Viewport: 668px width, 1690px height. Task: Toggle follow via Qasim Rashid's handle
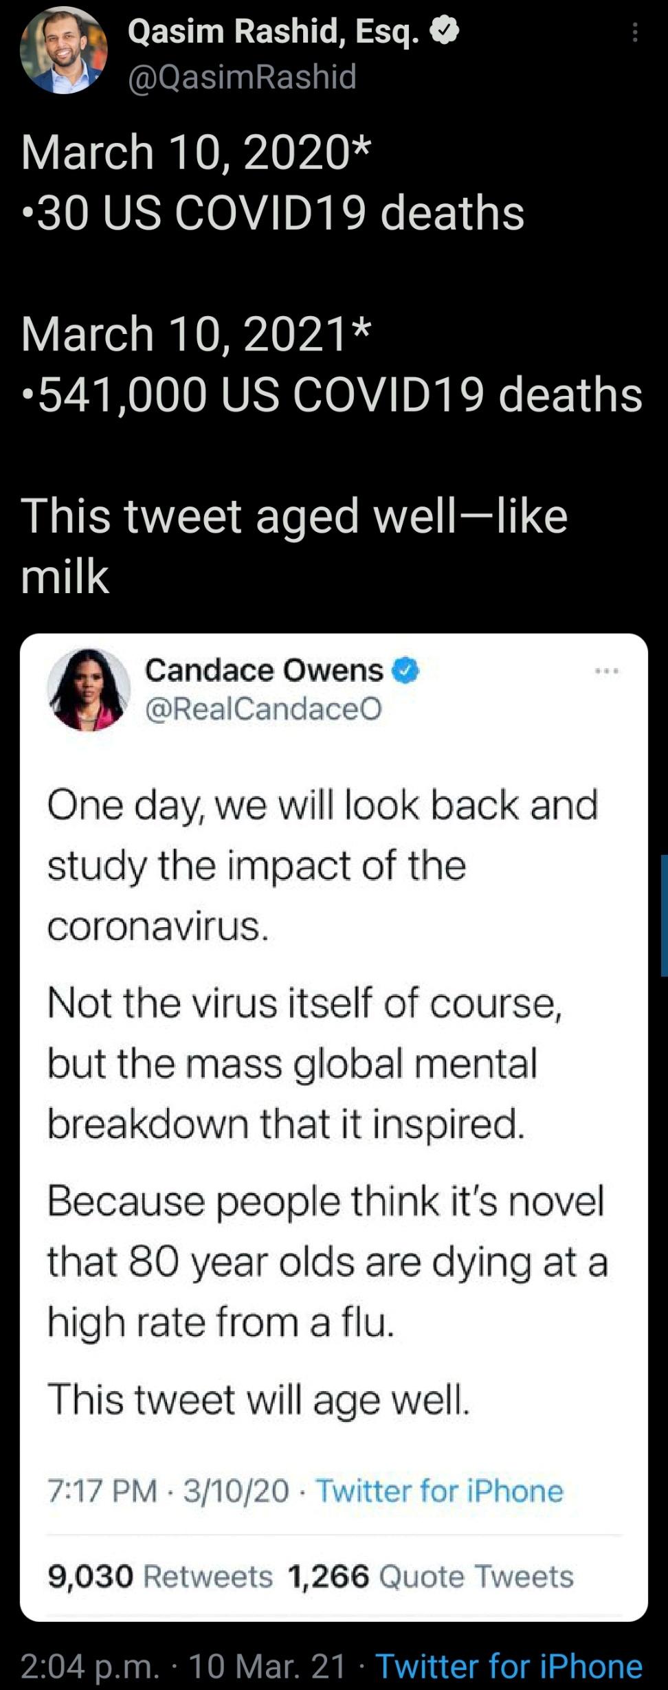[241, 78]
